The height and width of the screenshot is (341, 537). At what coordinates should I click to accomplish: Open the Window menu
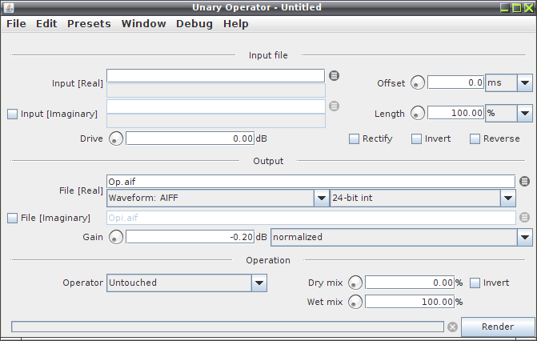[143, 24]
